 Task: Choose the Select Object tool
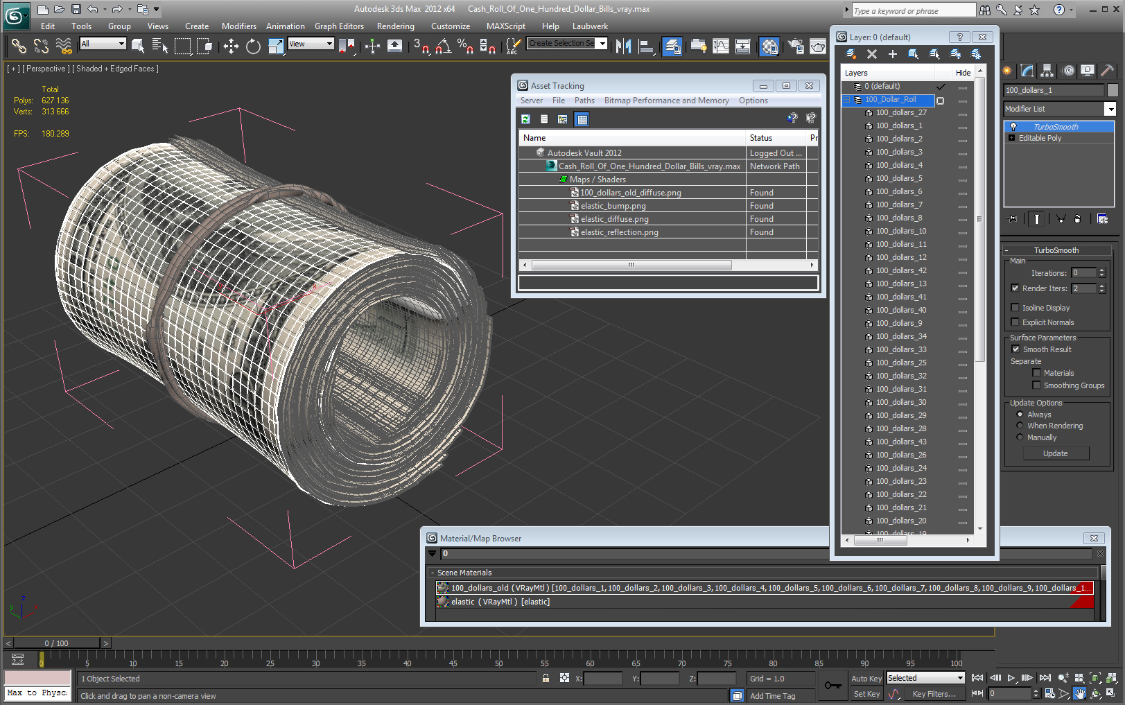click(x=138, y=46)
